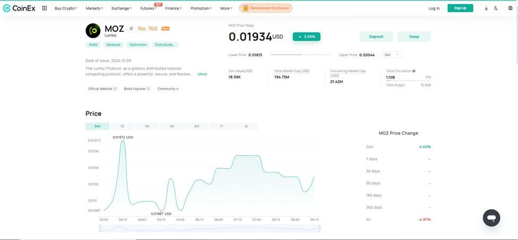This screenshot has height=240, width=518.
Task: Open the Block Explorer link
Action: (137, 89)
